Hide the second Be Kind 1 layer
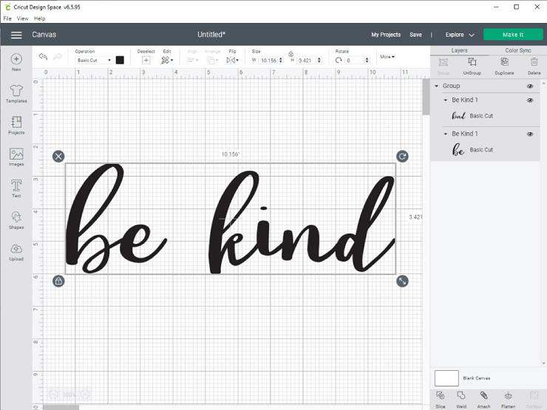547x410 pixels. click(530, 134)
